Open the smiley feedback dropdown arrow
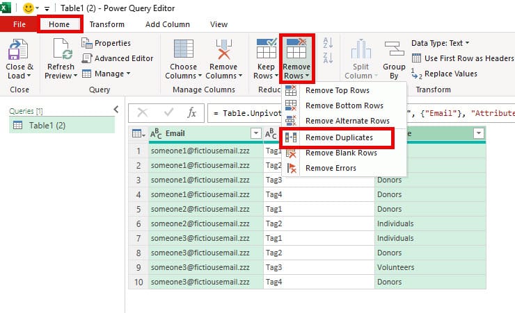Image resolution: width=515 pixels, height=313 pixels. tap(37, 8)
